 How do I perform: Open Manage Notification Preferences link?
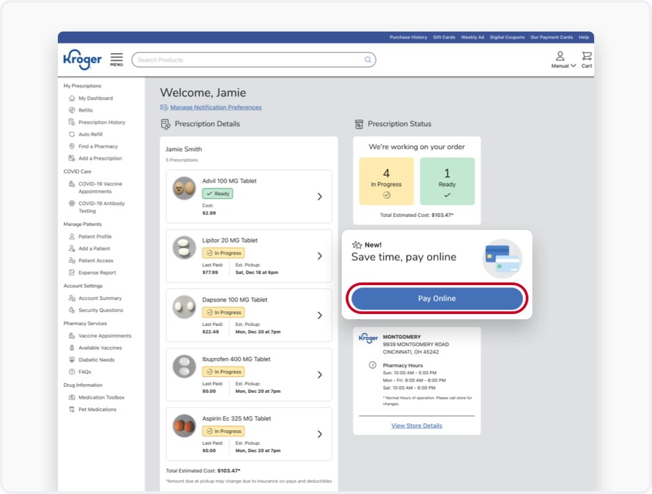tap(216, 107)
